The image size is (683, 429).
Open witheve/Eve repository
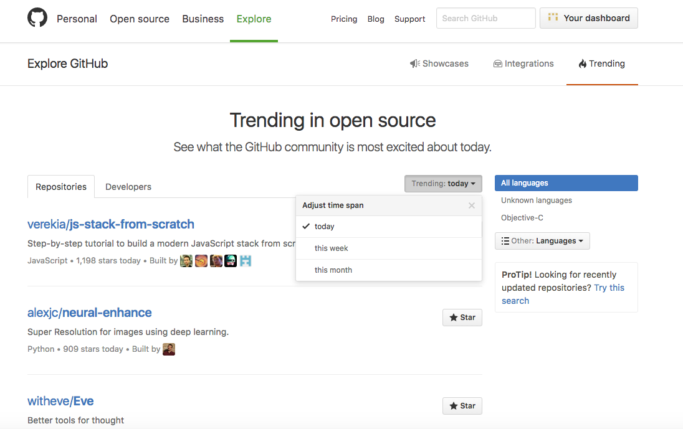(x=60, y=401)
